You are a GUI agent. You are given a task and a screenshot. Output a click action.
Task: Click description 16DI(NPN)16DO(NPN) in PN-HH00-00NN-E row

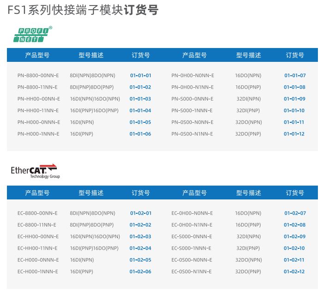(x=95, y=99)
